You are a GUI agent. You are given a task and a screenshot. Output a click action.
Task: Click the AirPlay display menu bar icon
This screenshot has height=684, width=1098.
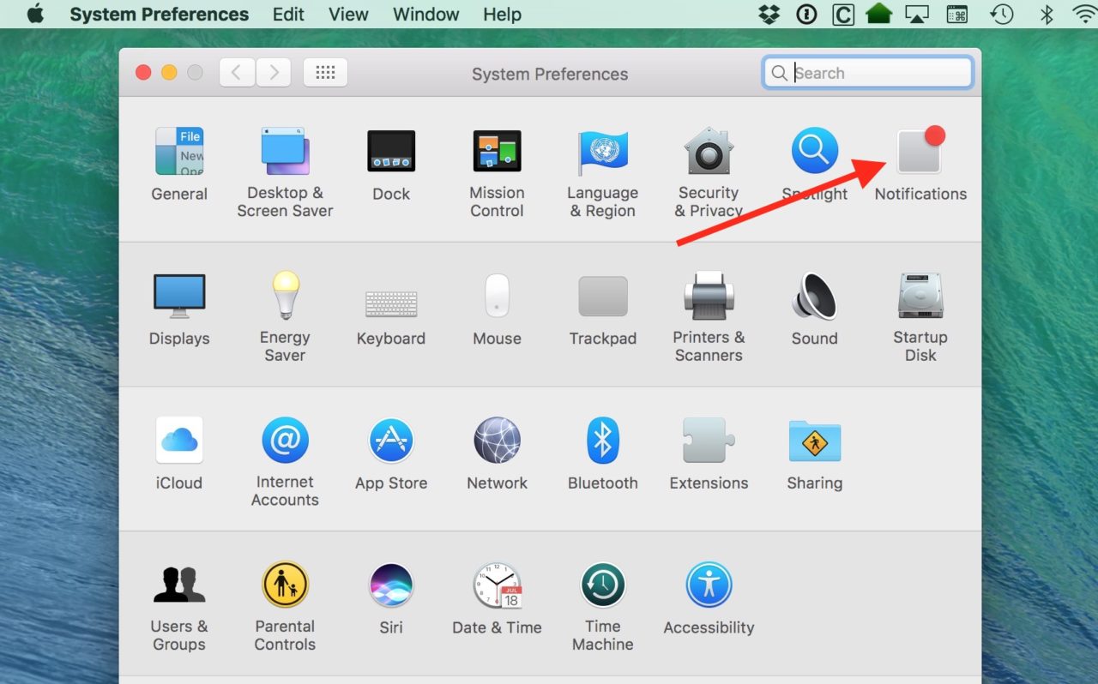(x=917, y=14)
